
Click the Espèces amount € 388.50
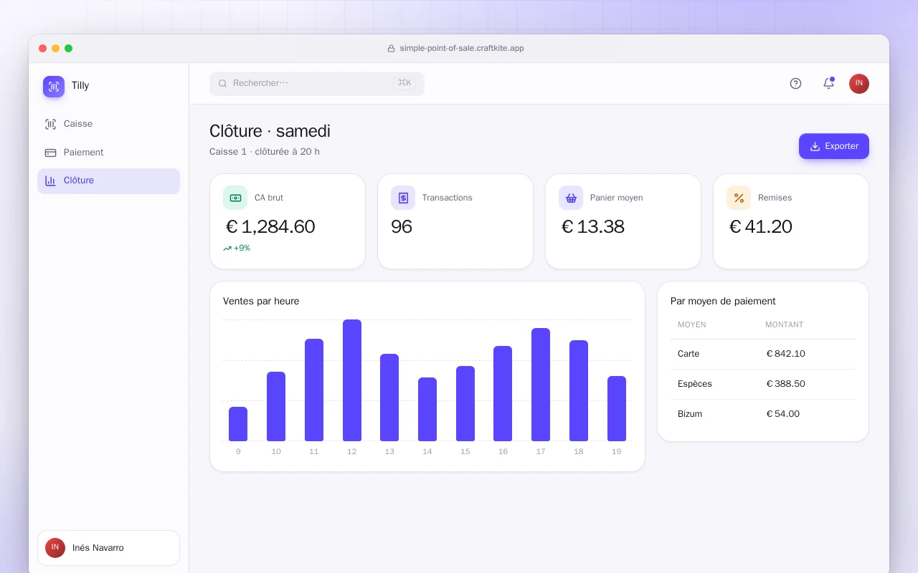[785, 384]
